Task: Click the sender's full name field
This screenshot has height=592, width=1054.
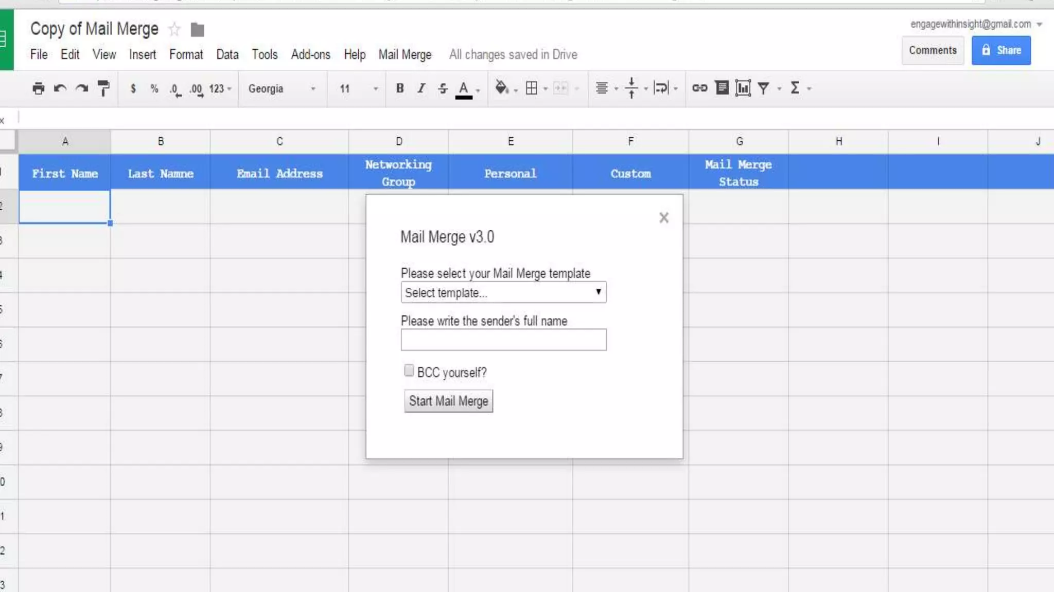Action: [x=503, y=340]
